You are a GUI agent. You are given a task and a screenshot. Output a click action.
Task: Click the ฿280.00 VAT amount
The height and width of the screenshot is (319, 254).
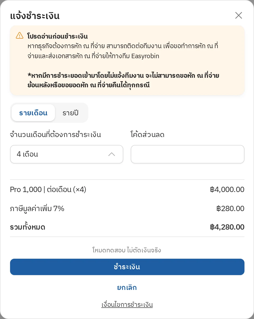[x=230, y=209]
